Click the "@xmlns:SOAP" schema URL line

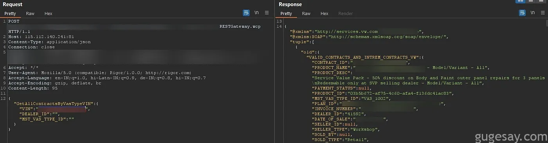tap(369, 36)
